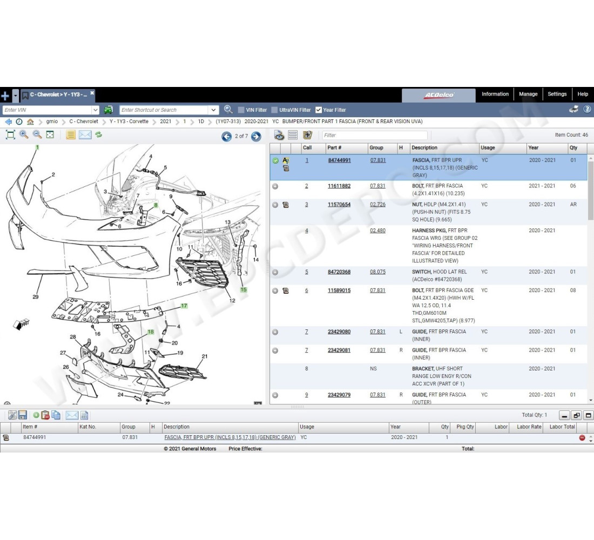Image resolution: width=594 pixels, height=540 pixels.
Task: Click the printer icon
Action: pos(574,110)
